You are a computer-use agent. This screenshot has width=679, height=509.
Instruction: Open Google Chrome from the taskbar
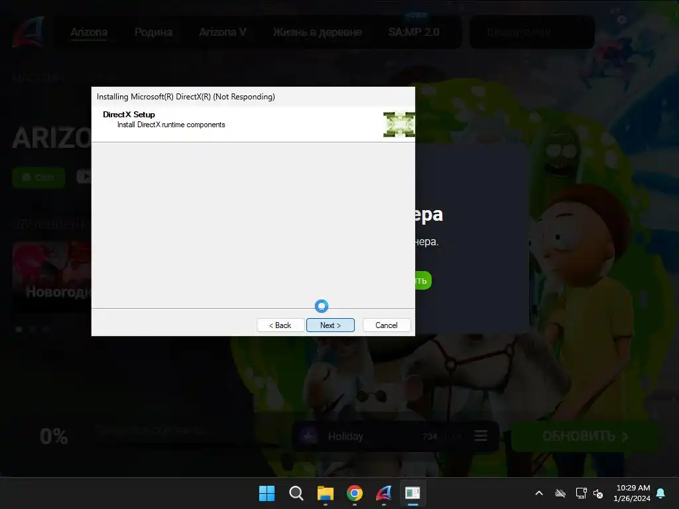[355, 493]
